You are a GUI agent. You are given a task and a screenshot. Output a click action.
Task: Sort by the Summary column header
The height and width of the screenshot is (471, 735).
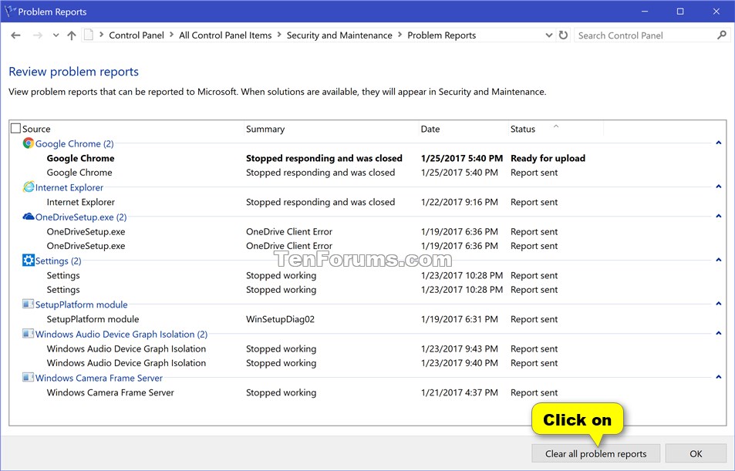click(x=265, y=129)
